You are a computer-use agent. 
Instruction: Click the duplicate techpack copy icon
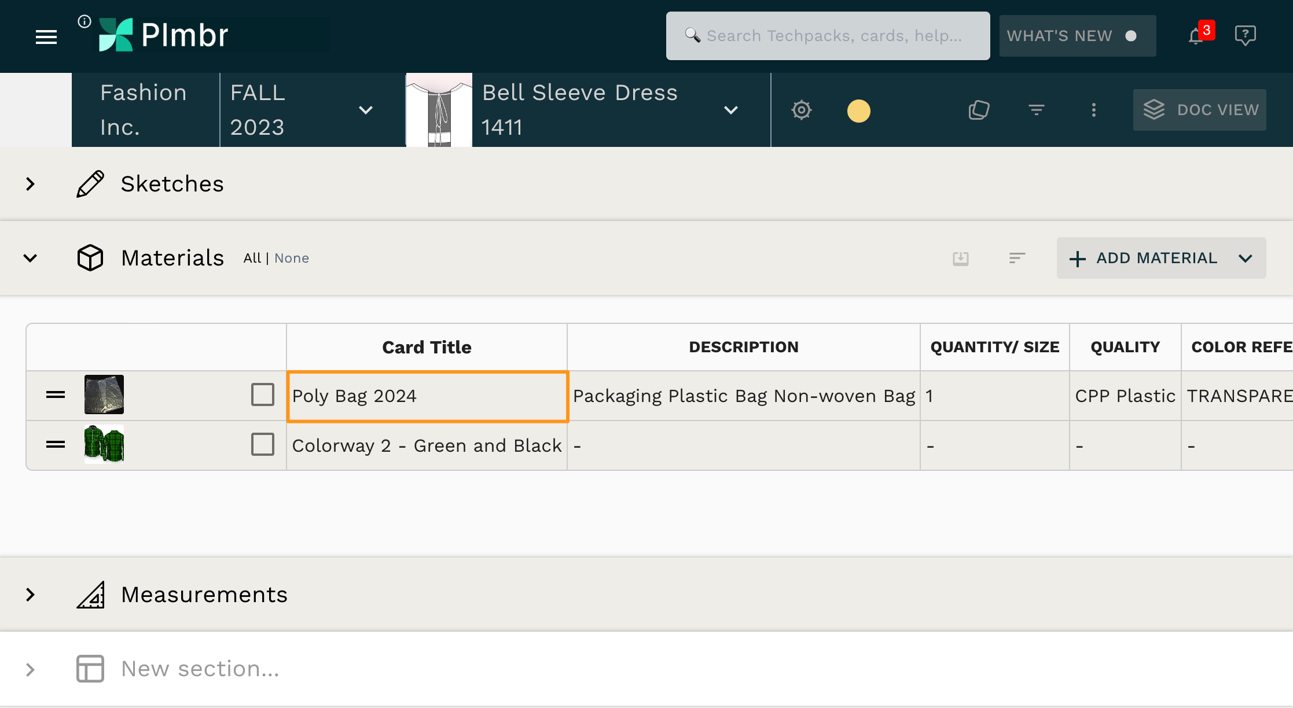pyautogui.click(x=979, y=110)
